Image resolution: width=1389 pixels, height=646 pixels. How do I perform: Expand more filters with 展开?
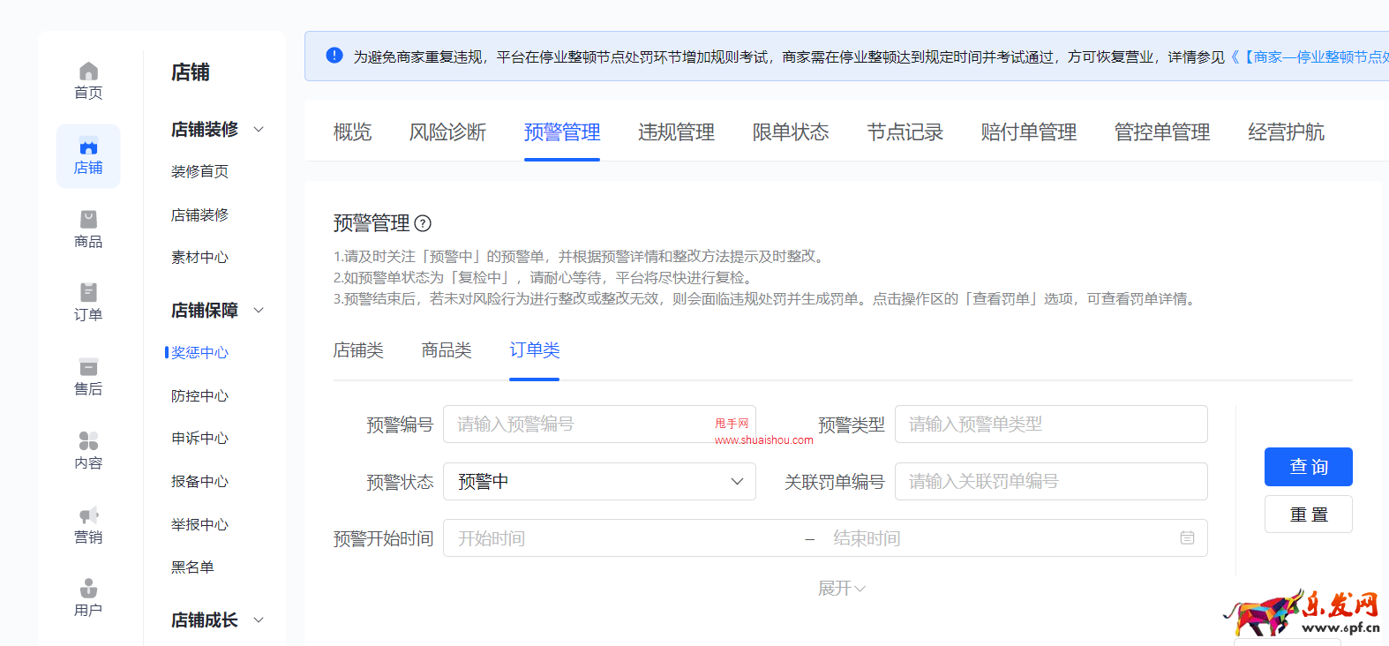pyautogui.click(x=841, y=589)
